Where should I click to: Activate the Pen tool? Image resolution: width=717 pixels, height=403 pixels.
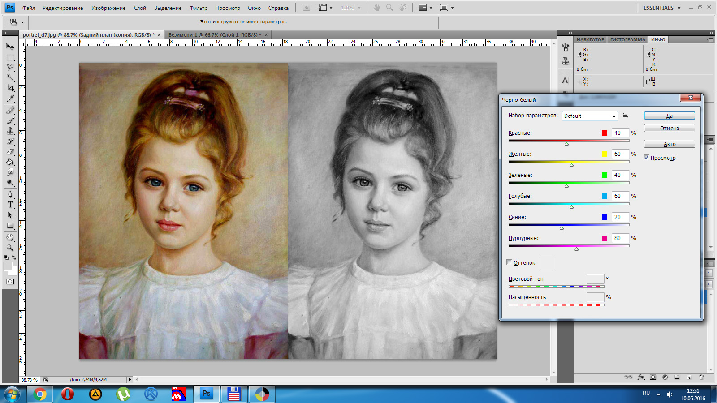coord(10,194)
